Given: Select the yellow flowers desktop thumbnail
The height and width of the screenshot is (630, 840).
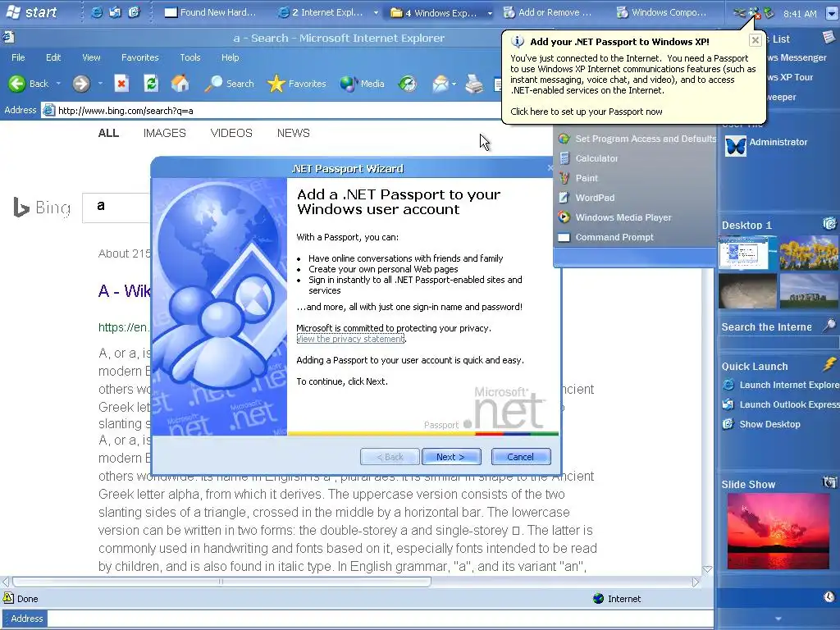Looking at the screenshot, I should click(x=808, y=253).
